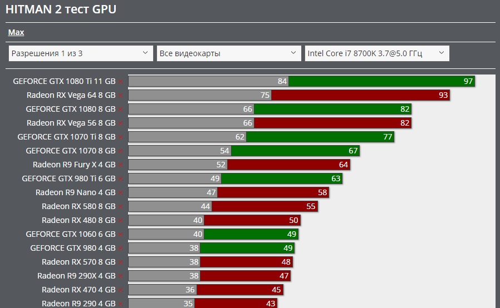Select the Max quality tab
The image size is (500, 308).
[x=16, y=32]
